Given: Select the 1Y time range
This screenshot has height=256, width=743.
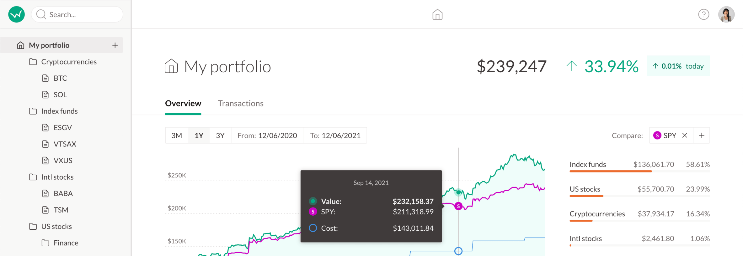Looking at the screenshot, I should click(199, 135).
